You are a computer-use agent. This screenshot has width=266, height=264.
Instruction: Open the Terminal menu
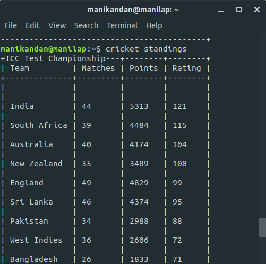pos(122,25)
